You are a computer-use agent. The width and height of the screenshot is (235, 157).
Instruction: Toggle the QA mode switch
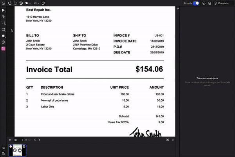196,3
